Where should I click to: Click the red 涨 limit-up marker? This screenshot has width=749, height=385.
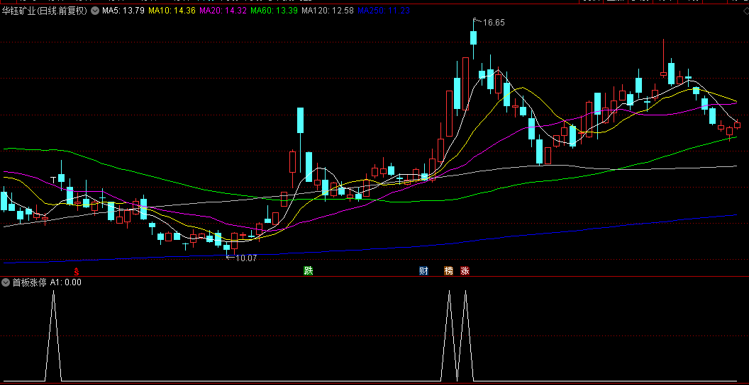465,270
